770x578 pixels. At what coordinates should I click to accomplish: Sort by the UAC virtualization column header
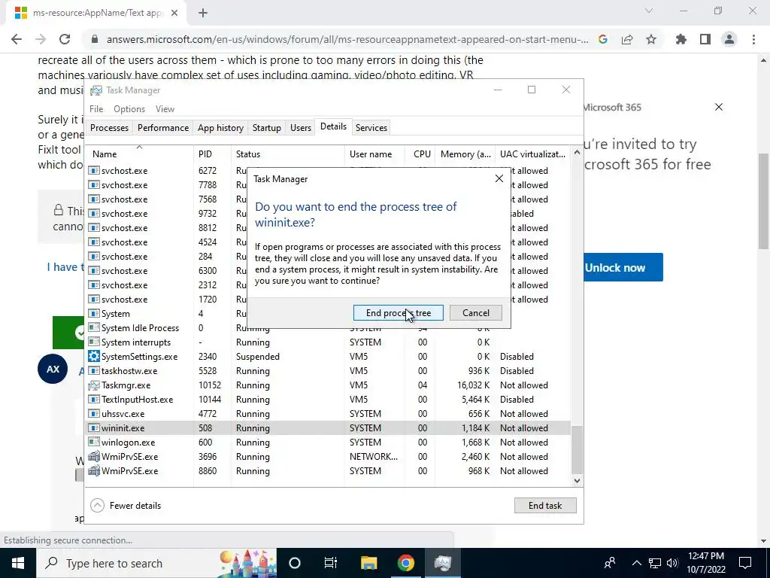(x=532, y=154)
